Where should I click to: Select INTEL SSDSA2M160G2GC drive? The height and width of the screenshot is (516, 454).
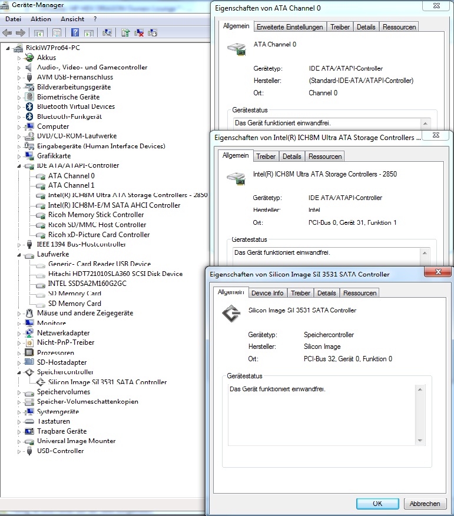tap(87, 284)
